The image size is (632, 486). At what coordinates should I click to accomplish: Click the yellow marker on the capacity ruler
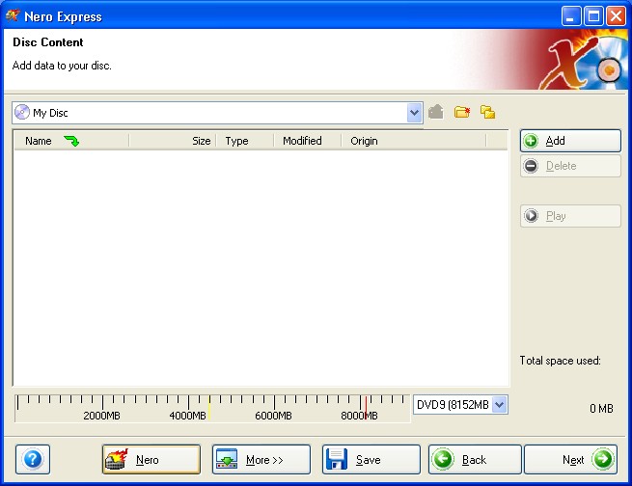[209, 408]
